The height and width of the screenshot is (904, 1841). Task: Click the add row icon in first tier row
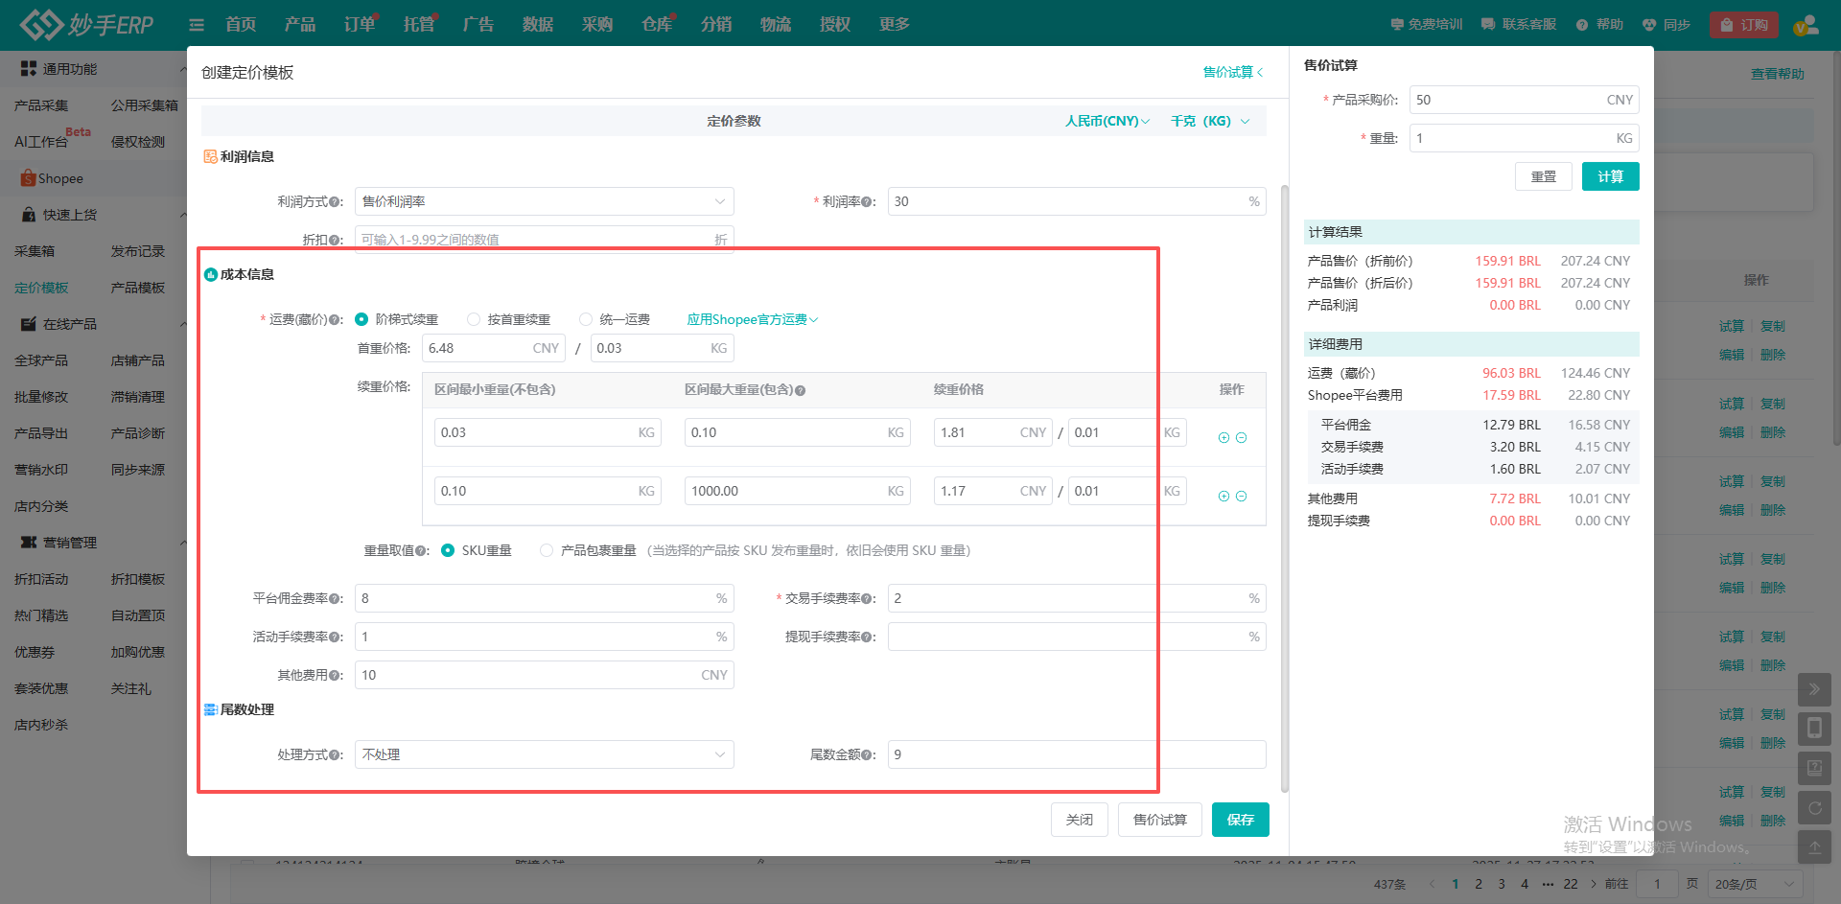(1223, 438)
